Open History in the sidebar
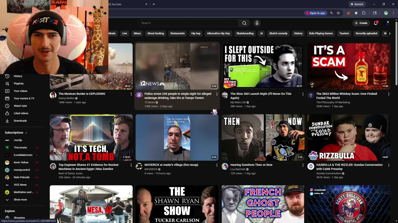 point(18,76)
